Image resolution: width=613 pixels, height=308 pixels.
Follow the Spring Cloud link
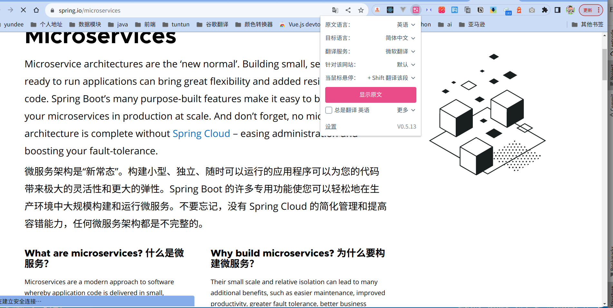[201, 133]
